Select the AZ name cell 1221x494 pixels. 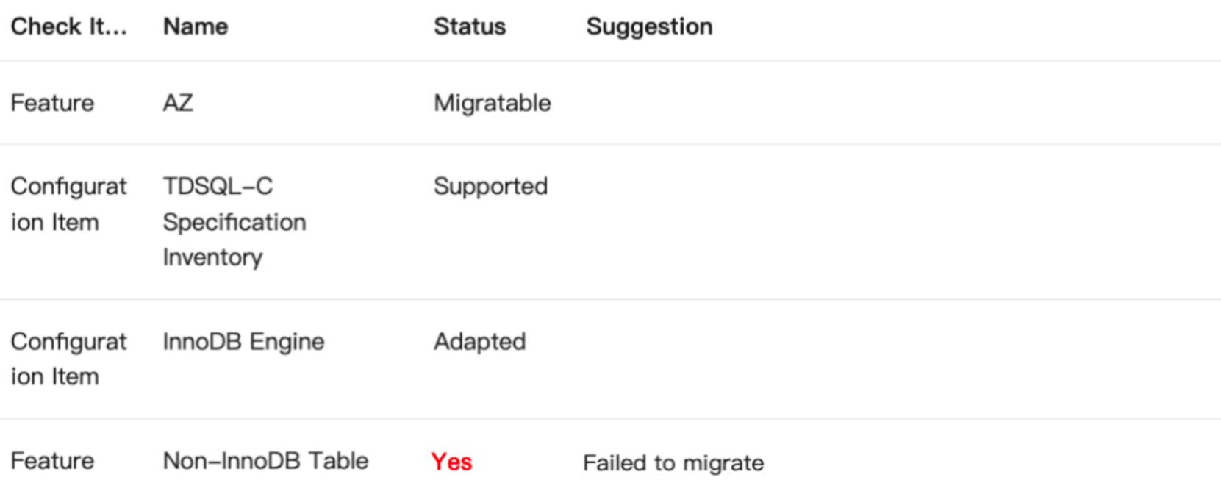pos(178,103)
